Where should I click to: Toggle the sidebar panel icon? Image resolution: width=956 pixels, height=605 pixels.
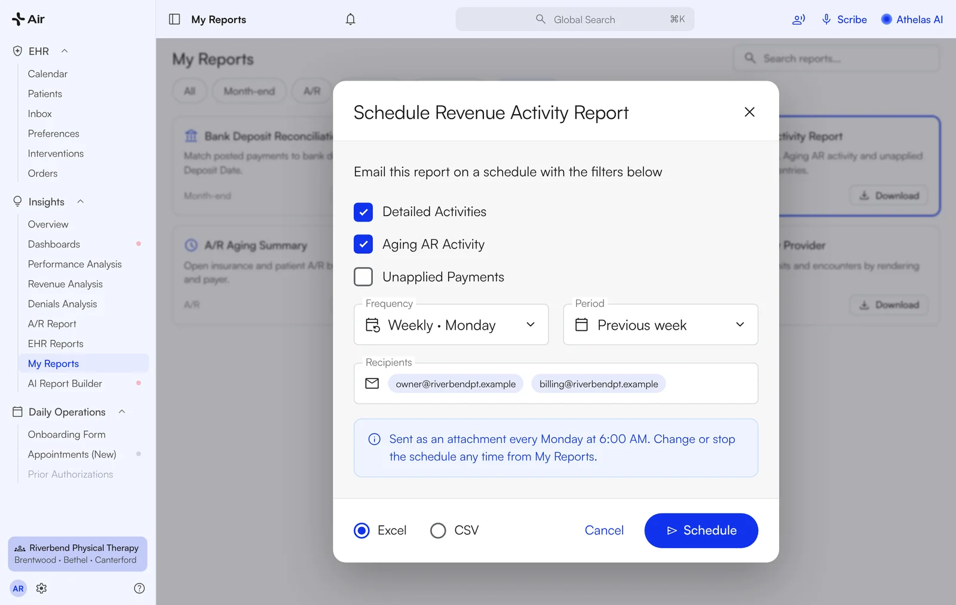tap(174, 19)
